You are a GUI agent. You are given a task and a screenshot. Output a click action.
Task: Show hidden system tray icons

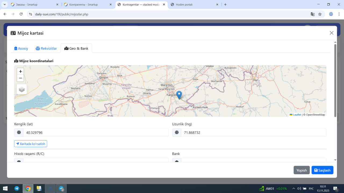[x=293, y=188]
